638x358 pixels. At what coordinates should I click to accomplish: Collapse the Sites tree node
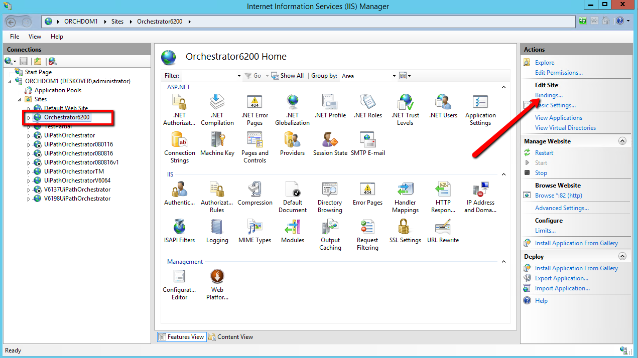pyautogui.click(x=20, y=99)
